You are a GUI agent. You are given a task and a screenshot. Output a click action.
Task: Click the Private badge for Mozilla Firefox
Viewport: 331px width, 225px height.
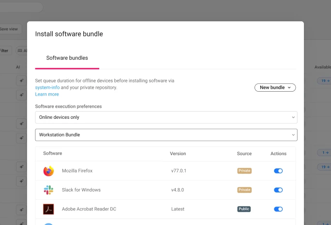(x=244, y=171)
